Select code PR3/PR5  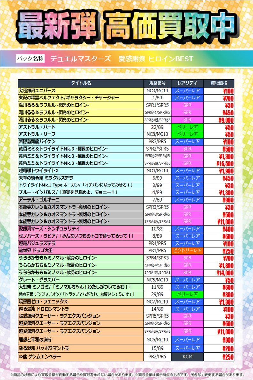pyautogui.click(x=157, y=141)
